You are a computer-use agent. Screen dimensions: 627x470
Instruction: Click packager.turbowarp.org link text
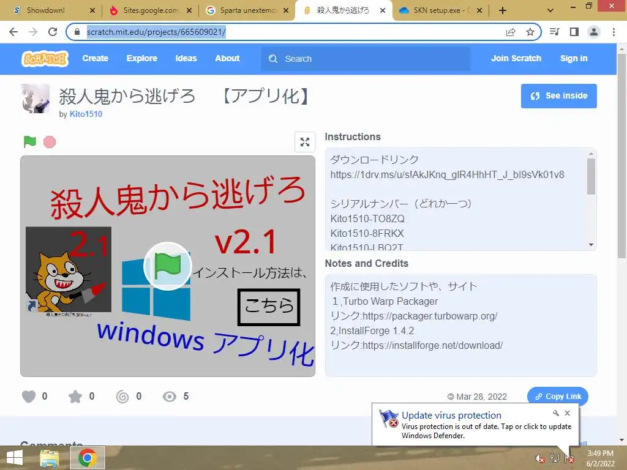430,316
